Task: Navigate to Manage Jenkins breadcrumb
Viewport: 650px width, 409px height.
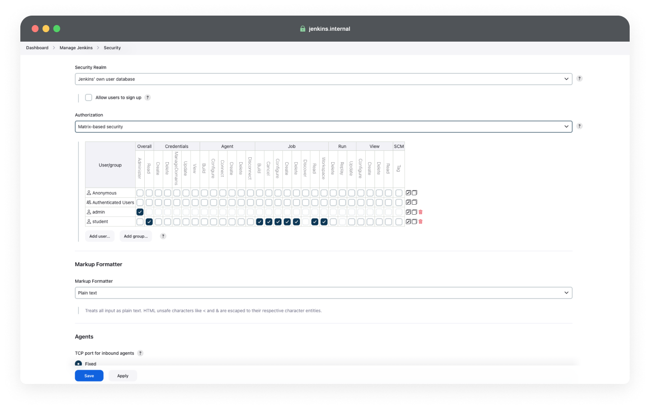Action: tap(76, 48)
